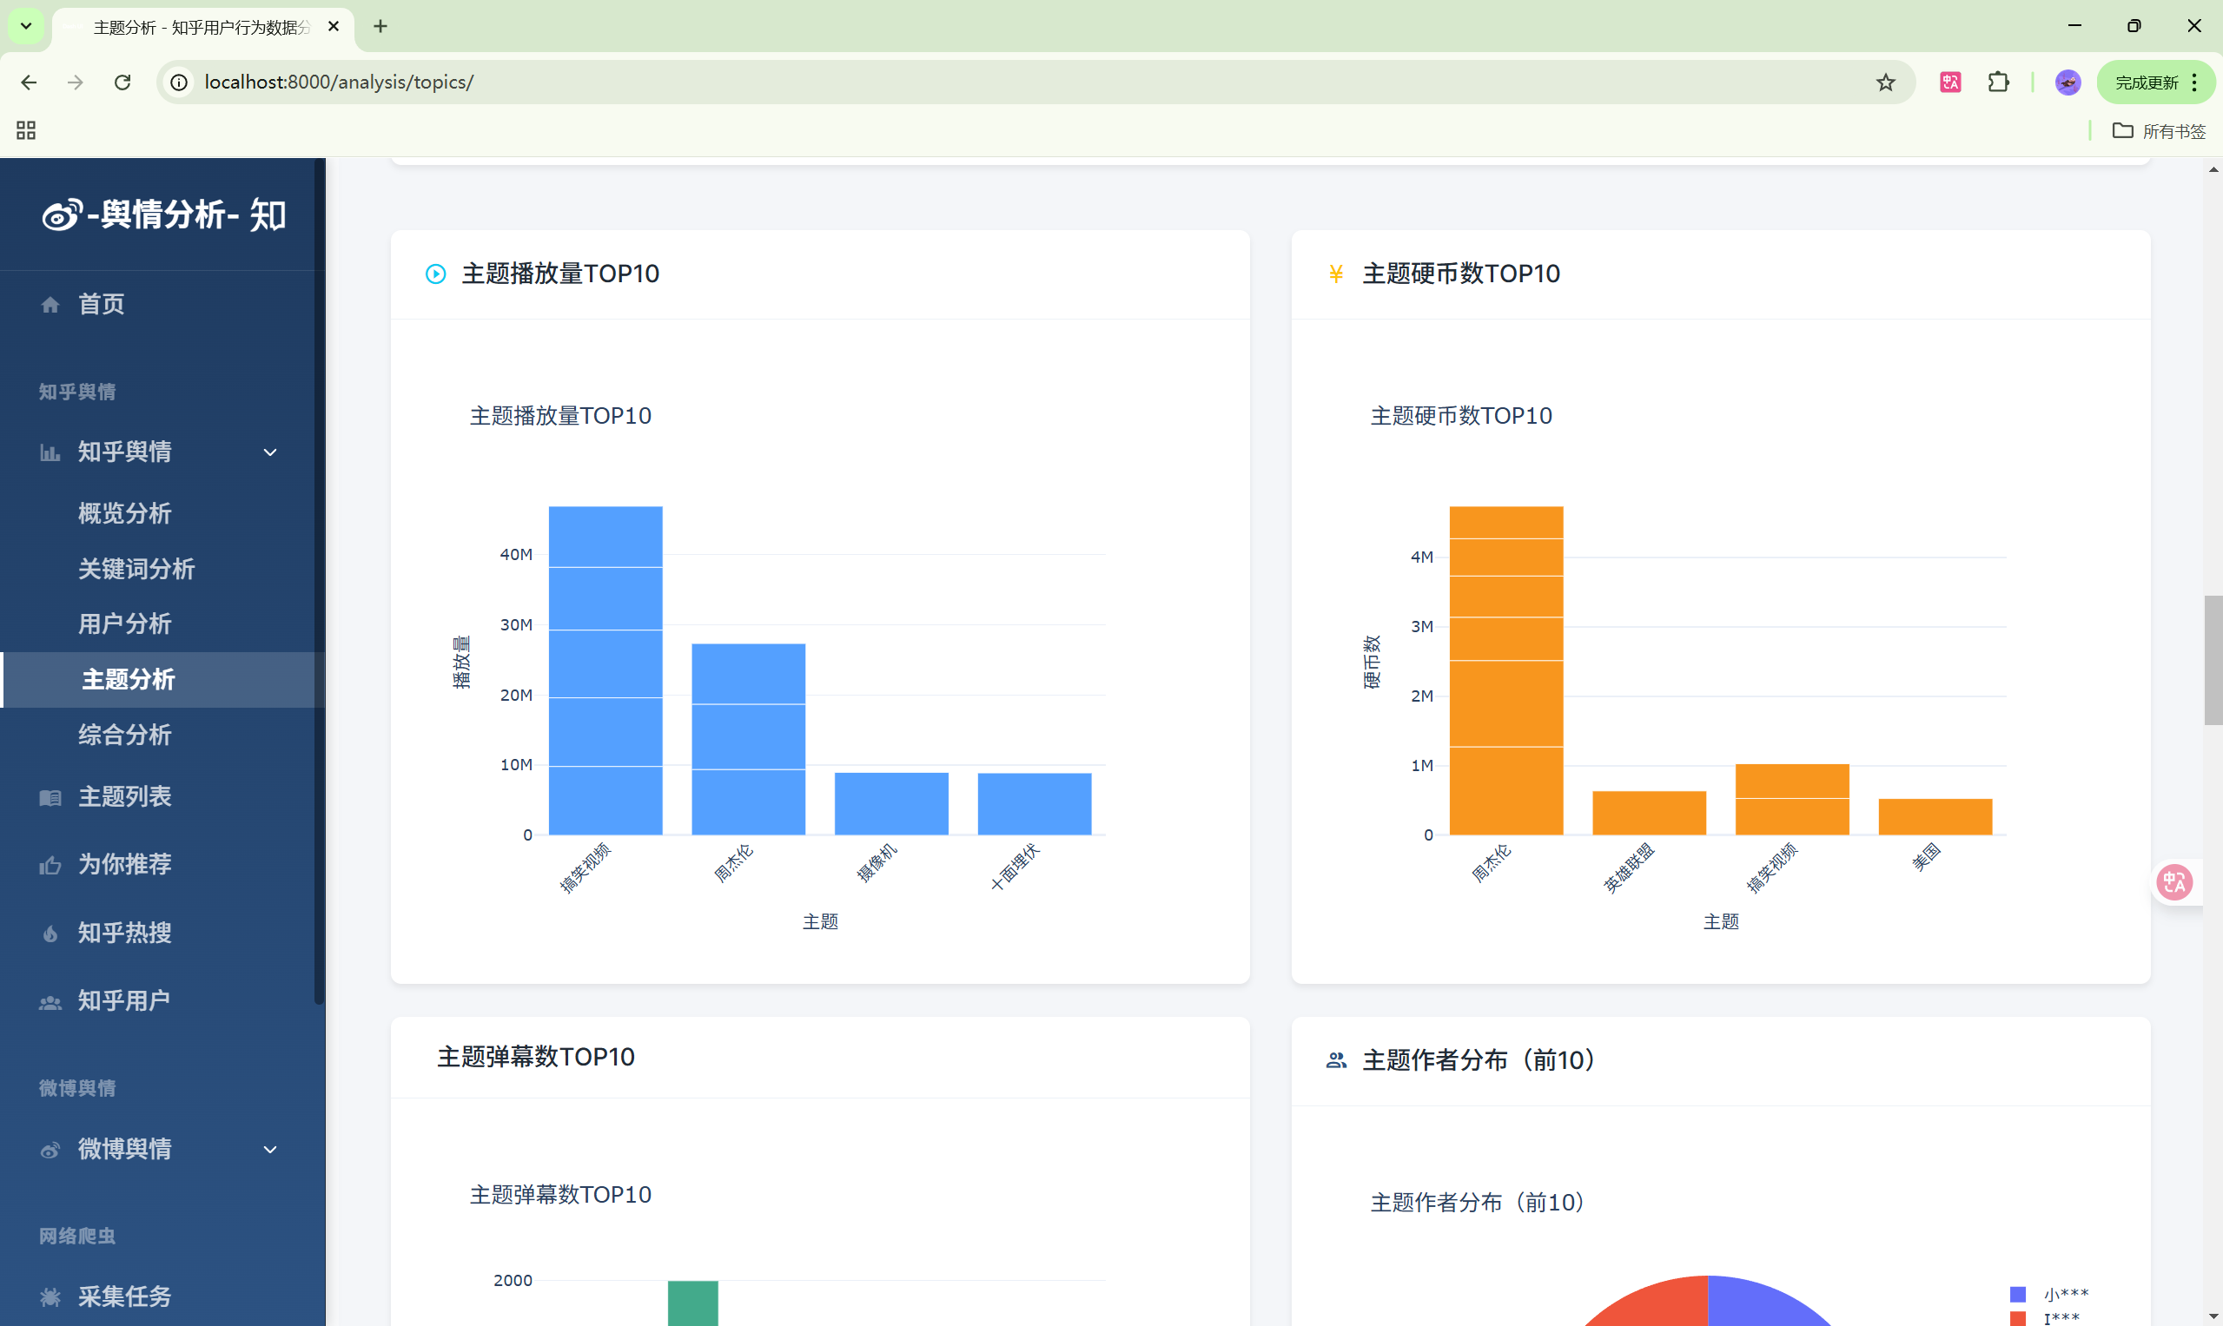Click the flame icon beside 知乎热搜
The width and height of the screenshot is (2223, 1326).
pyautogui.click(x=50, y=933)
